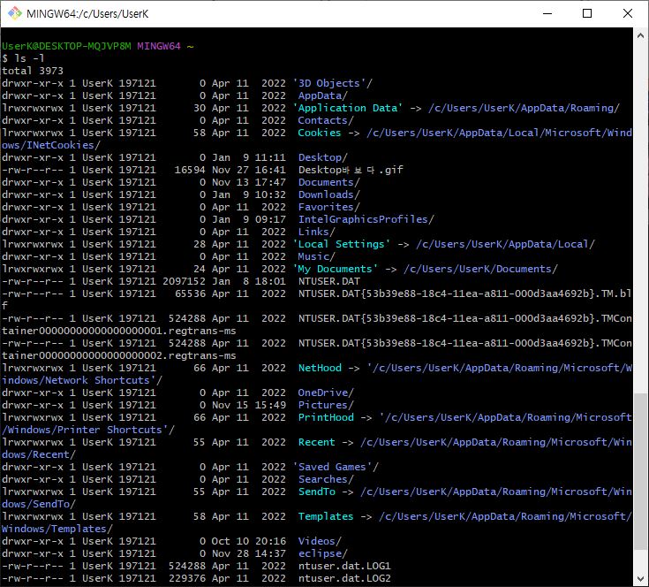This screenshot has width=649, height=587.
Task: Click the 'tainer00000000000000000001.regtrans-ms' text
Action: coord(119,331)
